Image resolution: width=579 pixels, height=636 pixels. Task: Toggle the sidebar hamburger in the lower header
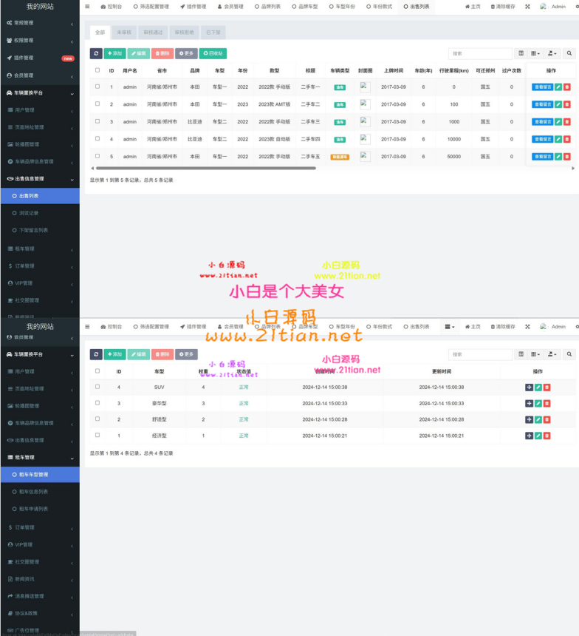87,327
